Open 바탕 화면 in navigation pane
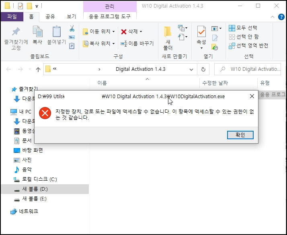This screenshot has height=235, width=287. pos(29,150)
